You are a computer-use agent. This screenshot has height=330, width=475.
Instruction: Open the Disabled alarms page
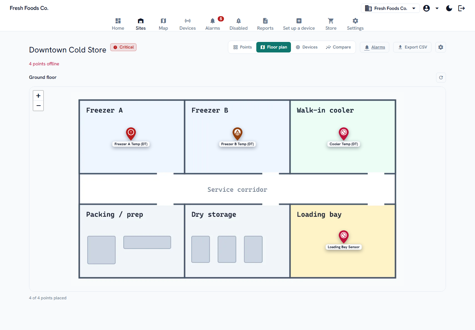(x=238, y=24)
